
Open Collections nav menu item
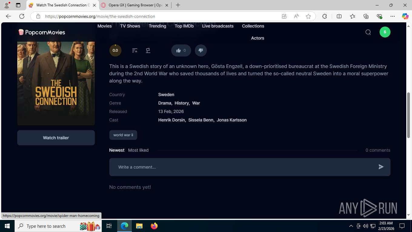[253, 26]
